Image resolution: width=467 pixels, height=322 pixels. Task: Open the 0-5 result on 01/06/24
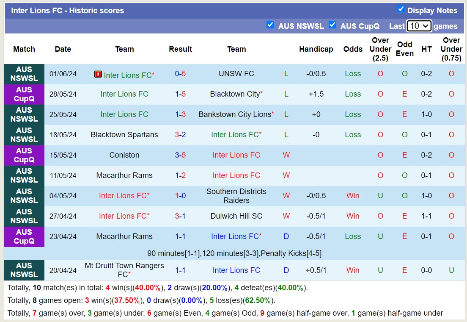[181, 74]
